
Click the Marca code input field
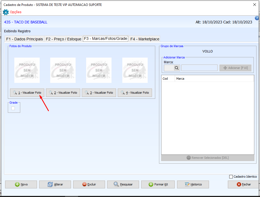[169, 68]
